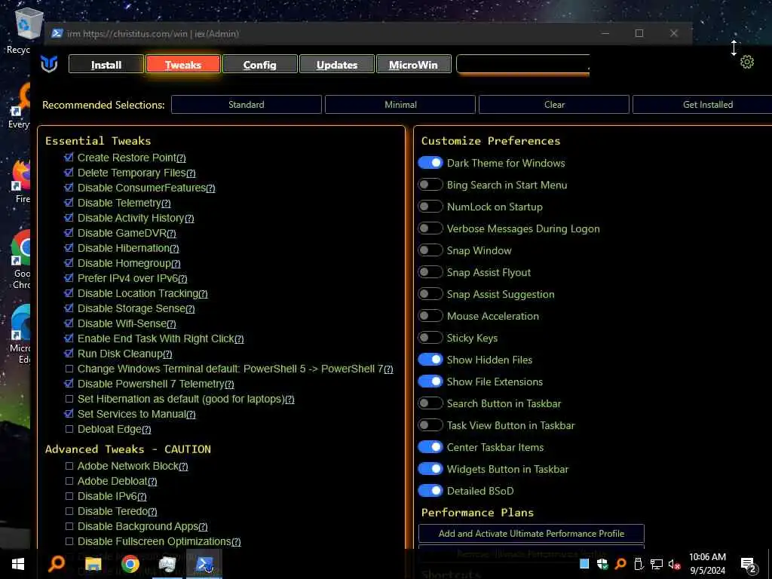
Task: Enable Verbose Messages During Logon toggle
Action: 430,228
